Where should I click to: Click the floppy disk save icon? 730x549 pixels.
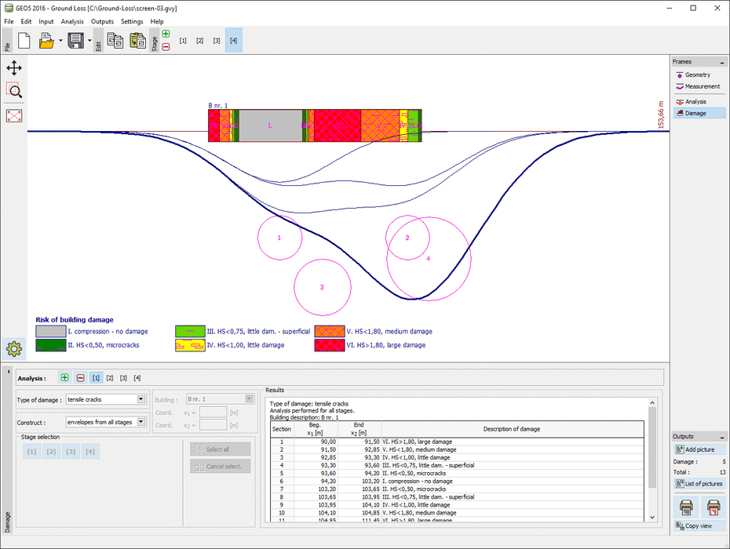(75, 41)
